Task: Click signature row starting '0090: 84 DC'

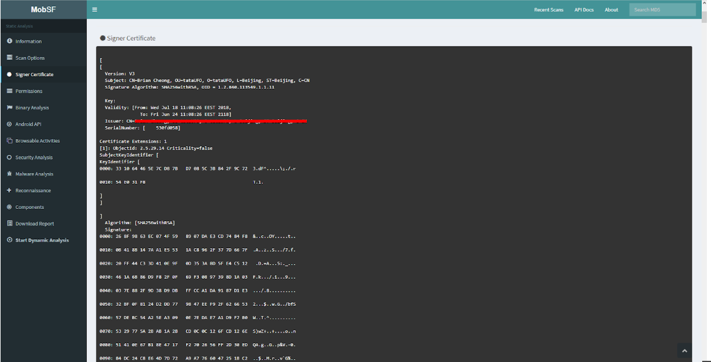Action: coord(198,357)
